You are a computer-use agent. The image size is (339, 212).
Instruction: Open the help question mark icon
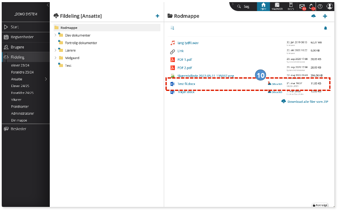pyautogui.click(x=320, y=6)
